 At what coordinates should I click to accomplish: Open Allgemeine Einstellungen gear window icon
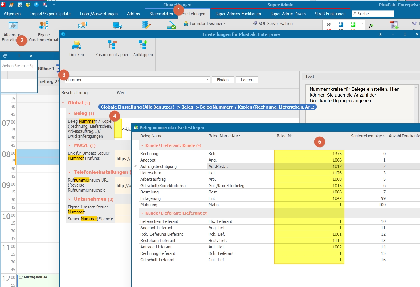13,26
